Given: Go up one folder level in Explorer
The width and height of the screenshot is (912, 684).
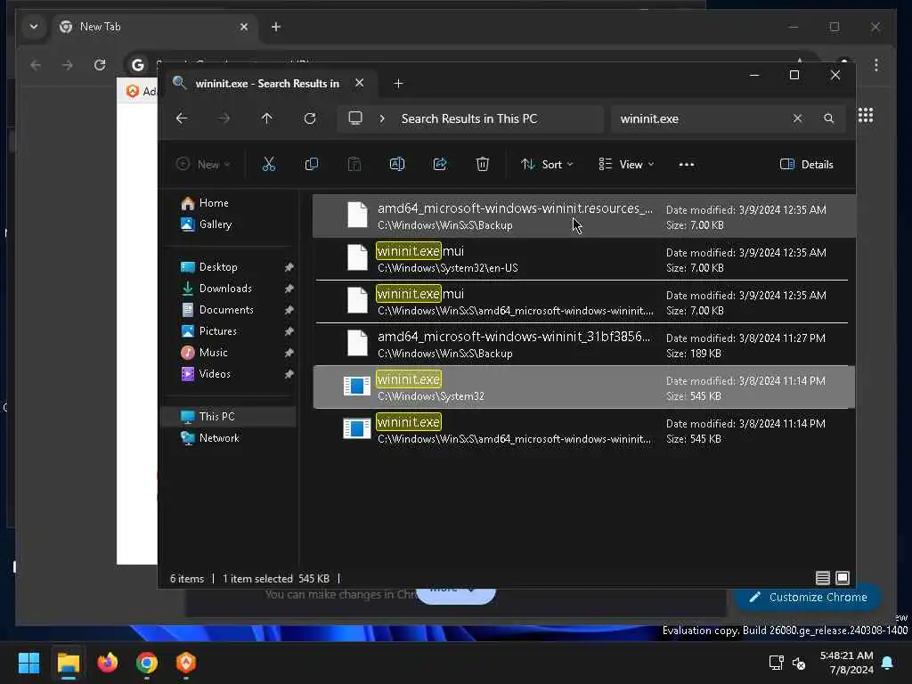Looking at the screenshot, I should (267, 118).
